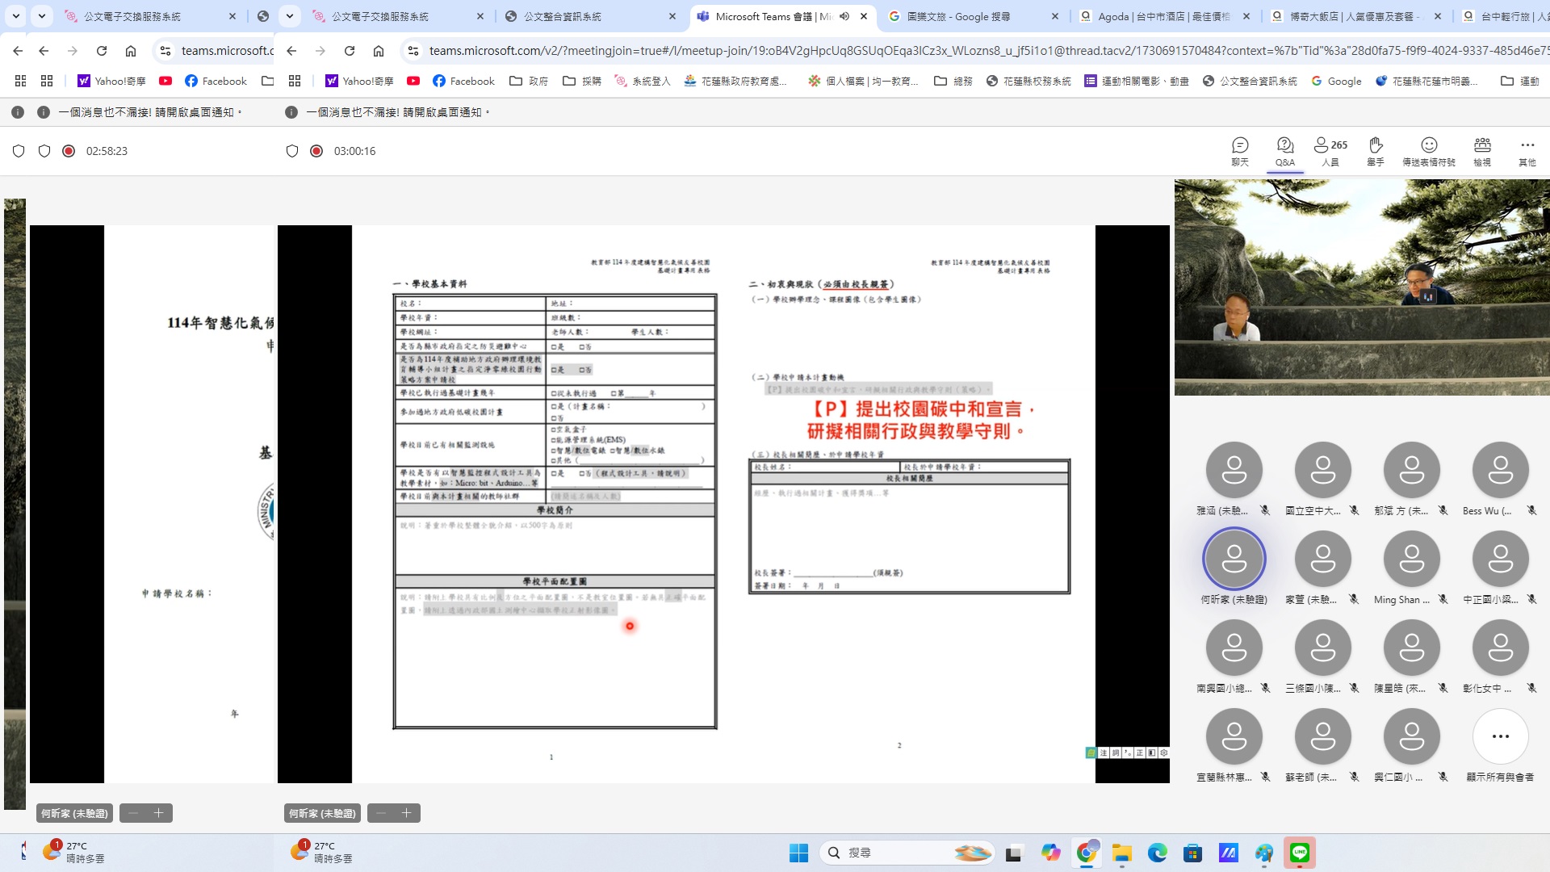Image resolution: width=1550 pixels, height=872 pixels.
Task: Zoom in on shared content with plus
Action: click(407, 813)
